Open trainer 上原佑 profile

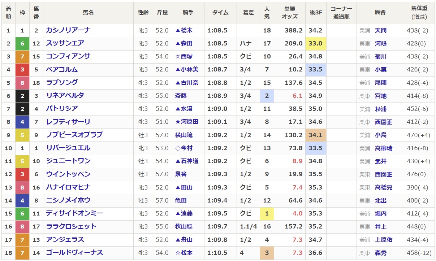click(384, 240)
